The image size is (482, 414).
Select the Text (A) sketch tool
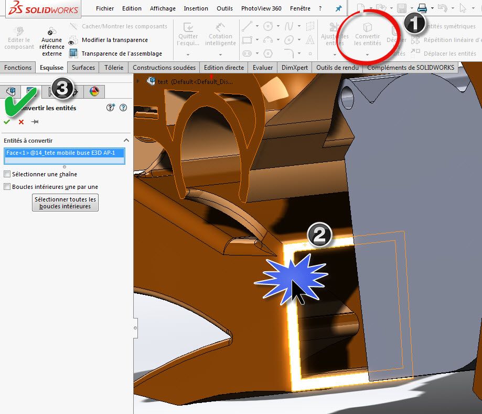click(x=310, y=40)
